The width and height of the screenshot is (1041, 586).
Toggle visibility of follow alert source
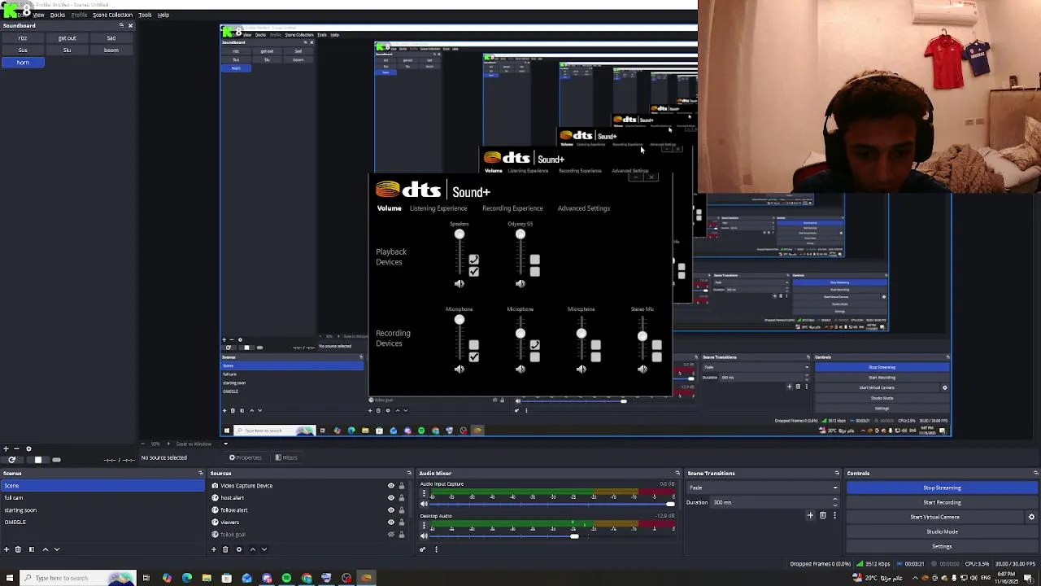tap(390, 510)
